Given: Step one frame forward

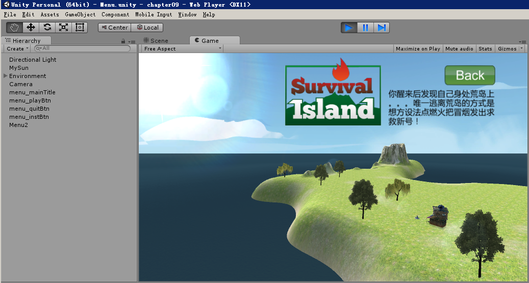Looking at the screenshot, I should point(382,28).
